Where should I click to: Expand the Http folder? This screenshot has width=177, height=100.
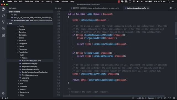tap(22, 95)
